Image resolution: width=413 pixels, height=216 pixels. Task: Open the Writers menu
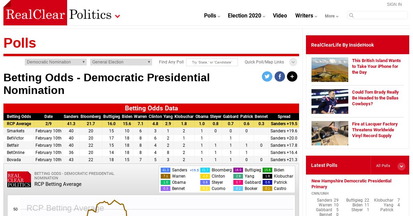tap(306, 16)
